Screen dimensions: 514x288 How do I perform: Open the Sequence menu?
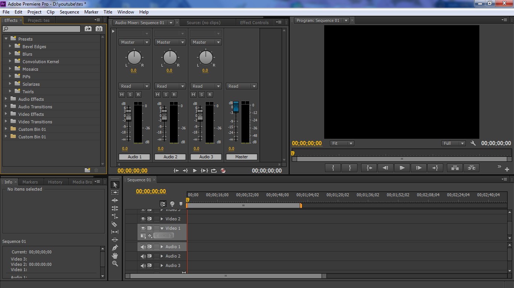tap(69, 12)
